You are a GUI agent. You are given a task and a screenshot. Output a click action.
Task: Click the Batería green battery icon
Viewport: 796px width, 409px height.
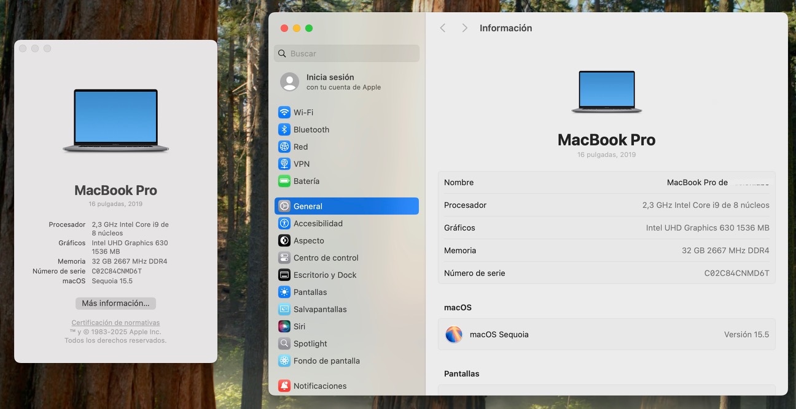click(284, 181)
